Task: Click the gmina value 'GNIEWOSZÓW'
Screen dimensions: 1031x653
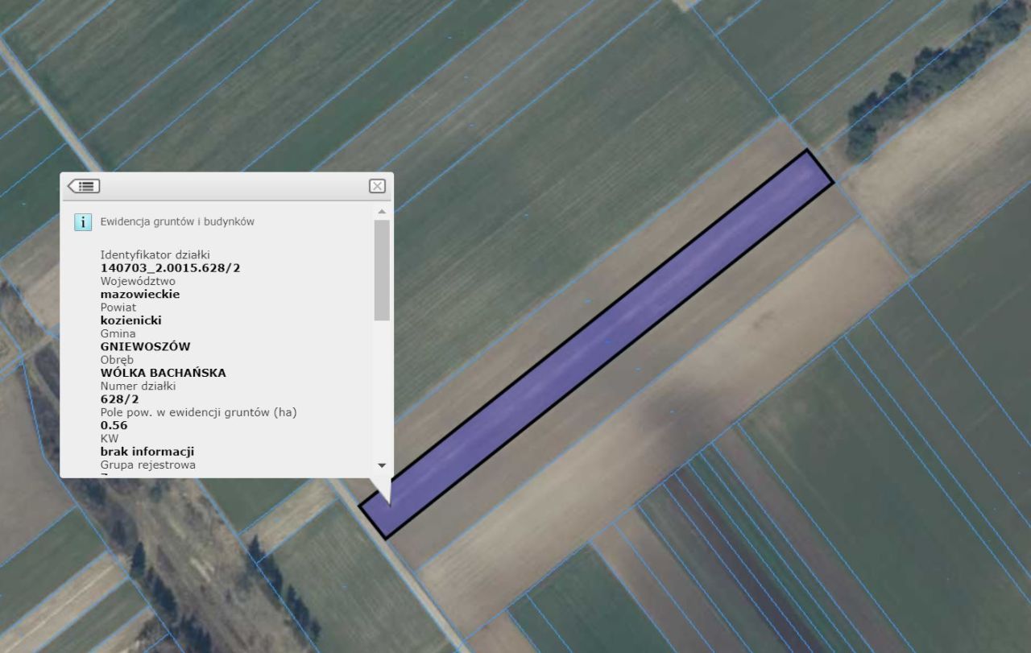Action: point(145,346)
